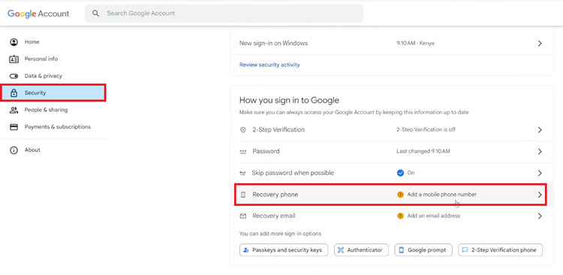Open New sign-in on Windows entry

[392, 44]
